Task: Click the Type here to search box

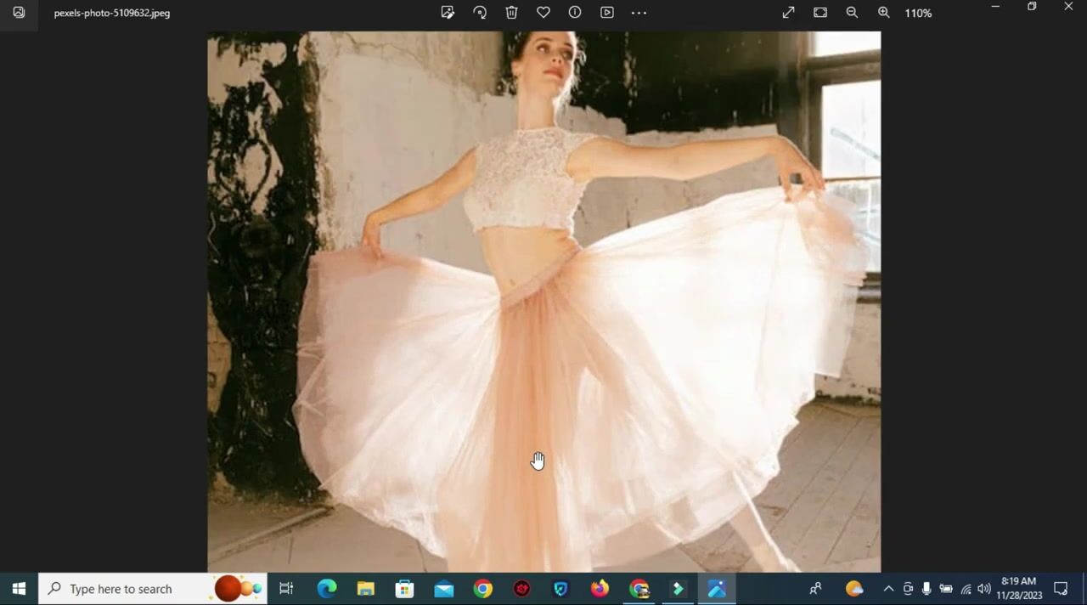Action: click(121, 589)
